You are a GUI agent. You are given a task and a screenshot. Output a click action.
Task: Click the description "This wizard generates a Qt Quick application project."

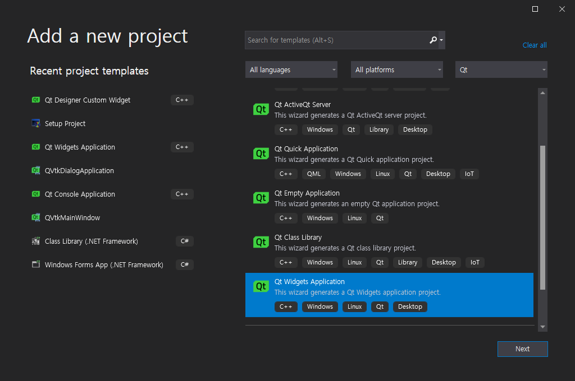pyautogui.click(x=354, y=160)
